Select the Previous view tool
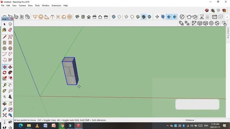This screenshot has height=129, width=230. 10,115
